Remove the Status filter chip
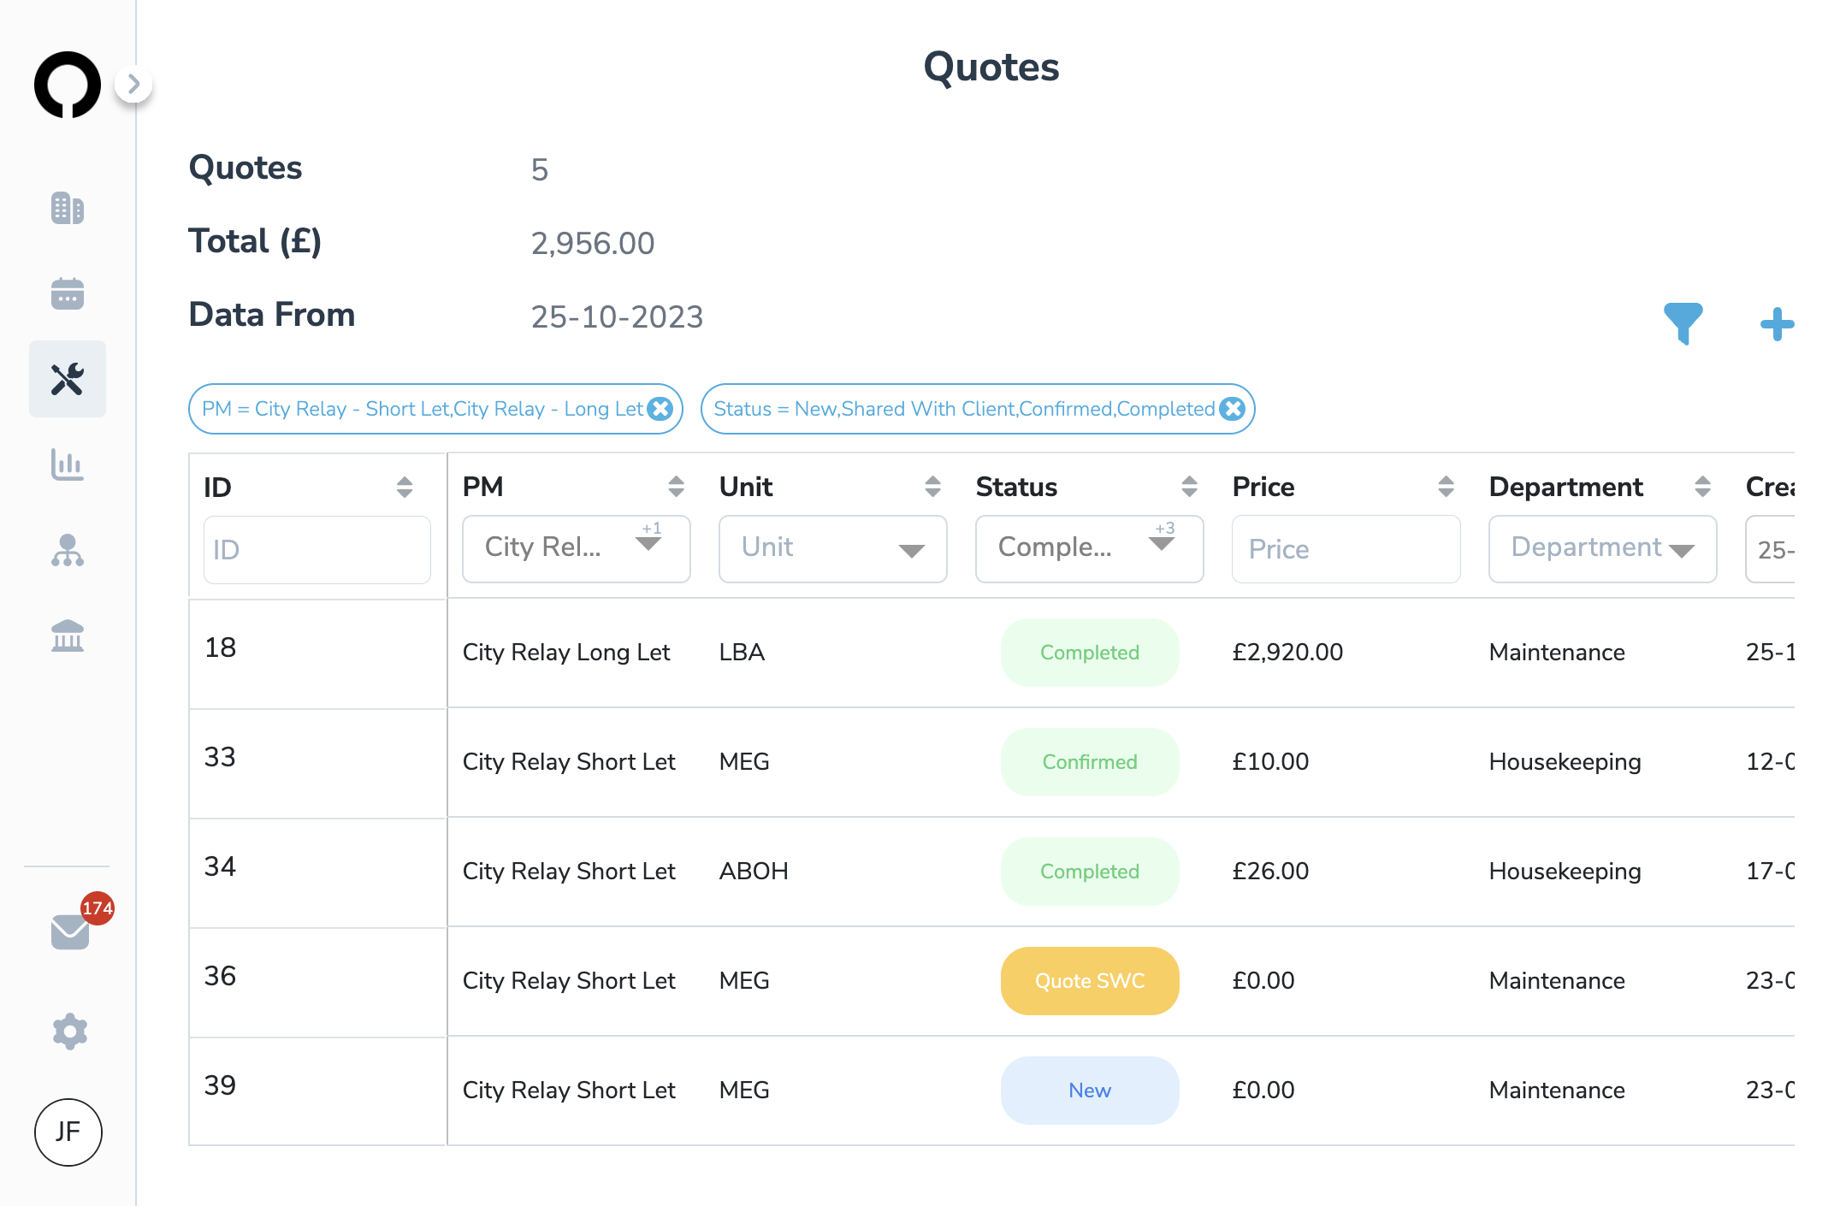 point(1233,409)
